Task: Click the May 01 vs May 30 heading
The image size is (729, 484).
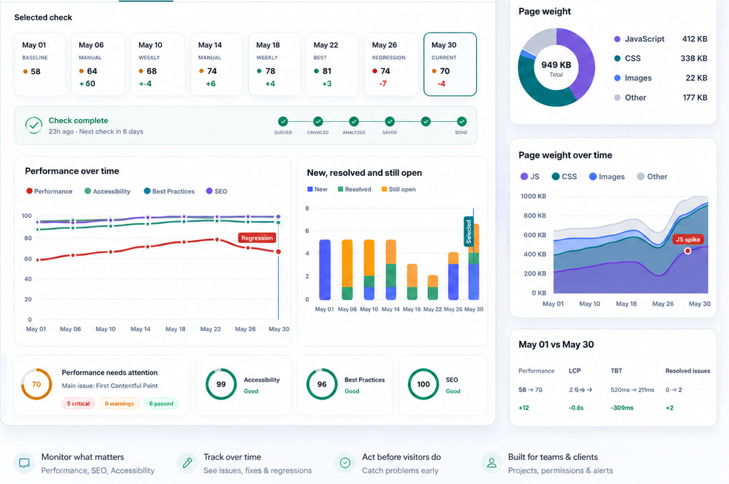Action: point(556,344)
